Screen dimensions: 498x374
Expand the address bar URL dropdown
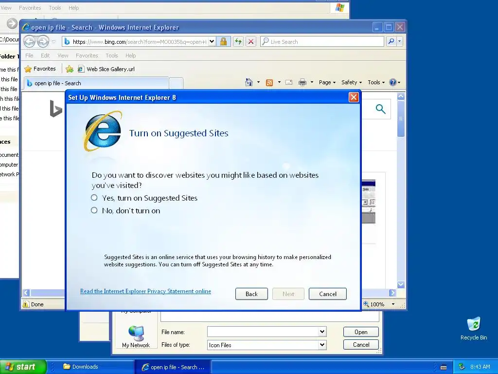click(x=212, y=42)
